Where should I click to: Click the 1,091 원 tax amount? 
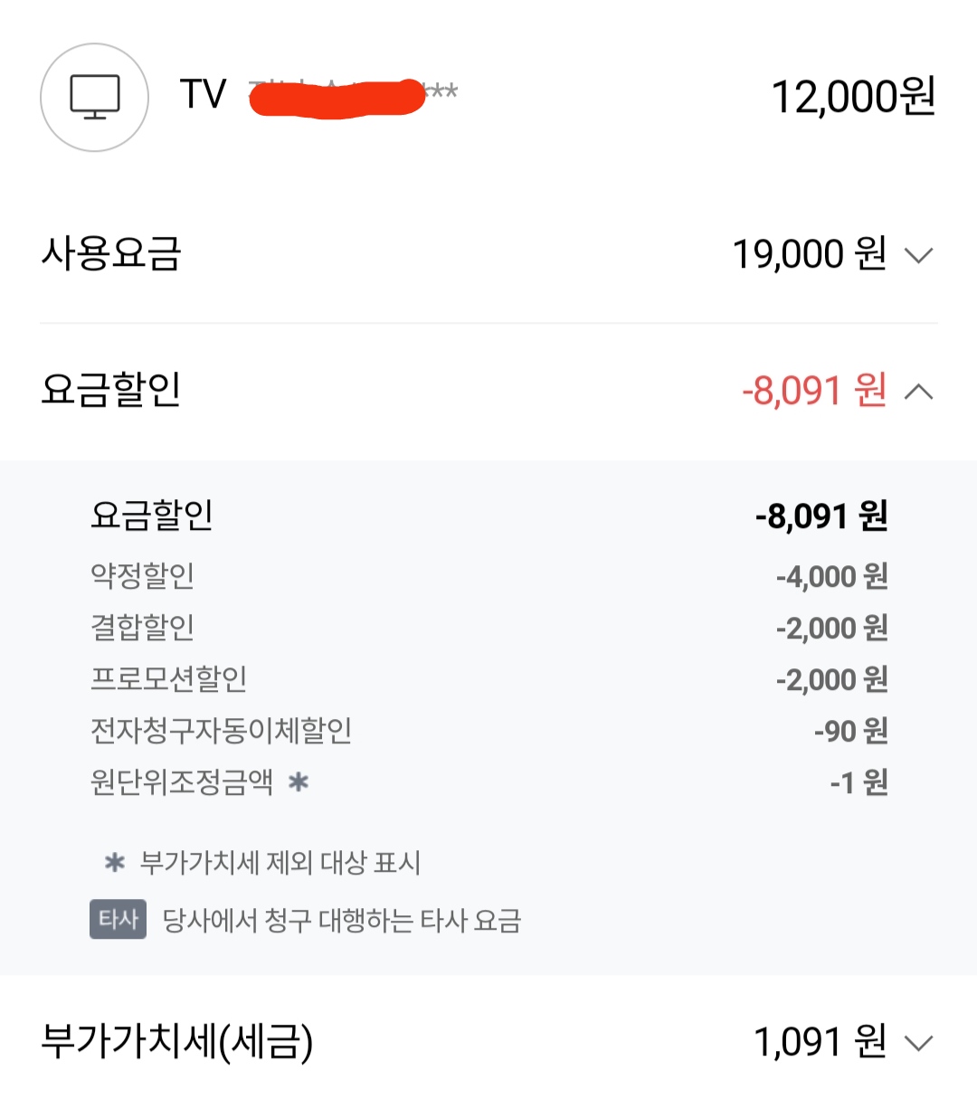(x=820, y=1042)
